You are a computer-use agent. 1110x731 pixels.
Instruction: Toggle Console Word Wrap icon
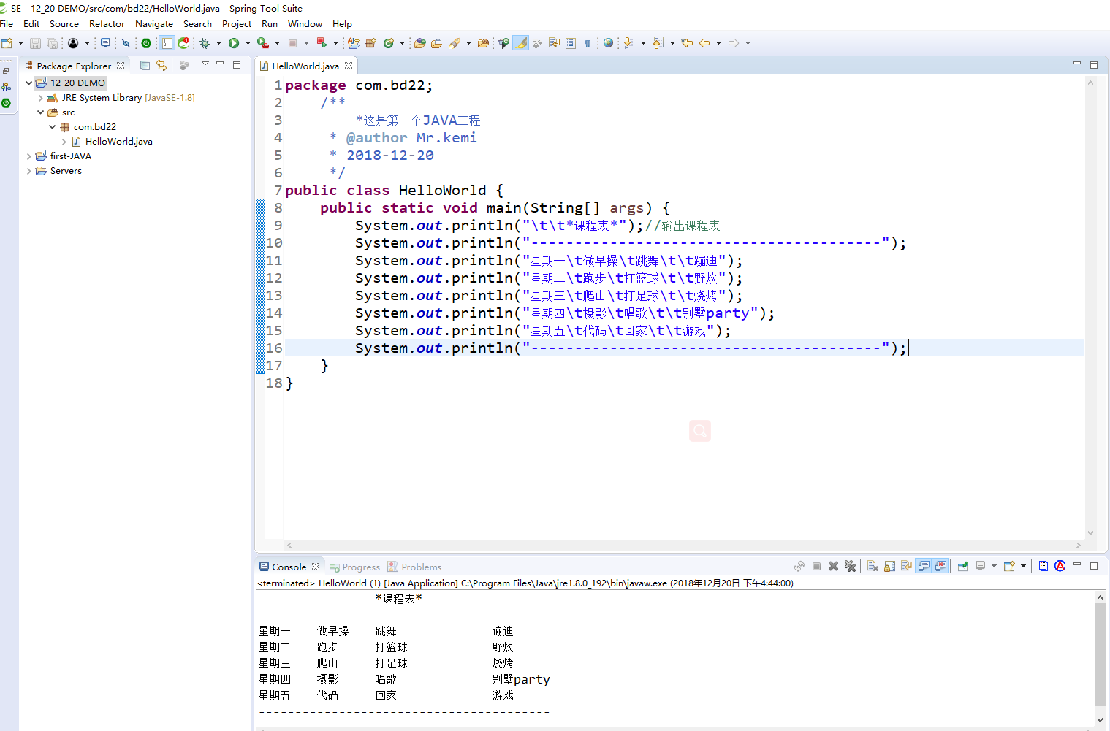point(906,566)
